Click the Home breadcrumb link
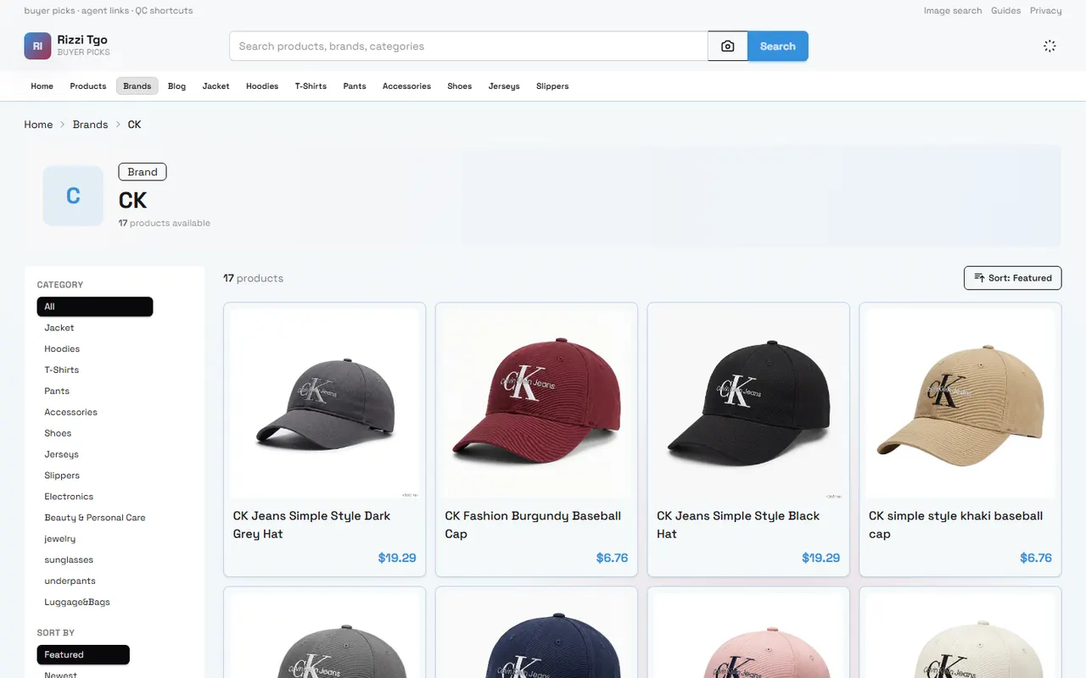The height and width of the screenshot is (678, 1086). click(x=38, y=125)
